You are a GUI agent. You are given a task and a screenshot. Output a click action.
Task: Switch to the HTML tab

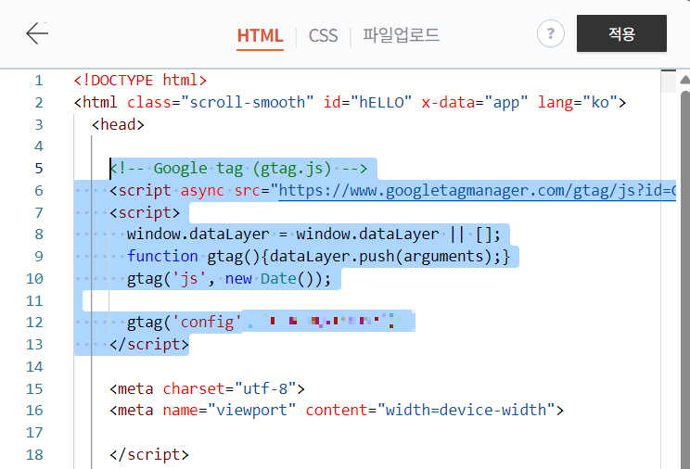260,35
